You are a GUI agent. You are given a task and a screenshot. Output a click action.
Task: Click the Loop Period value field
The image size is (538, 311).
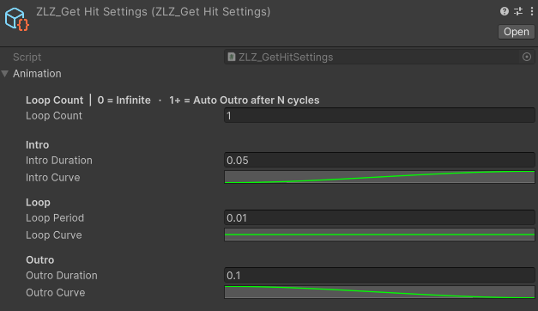(x=379, y=218)
